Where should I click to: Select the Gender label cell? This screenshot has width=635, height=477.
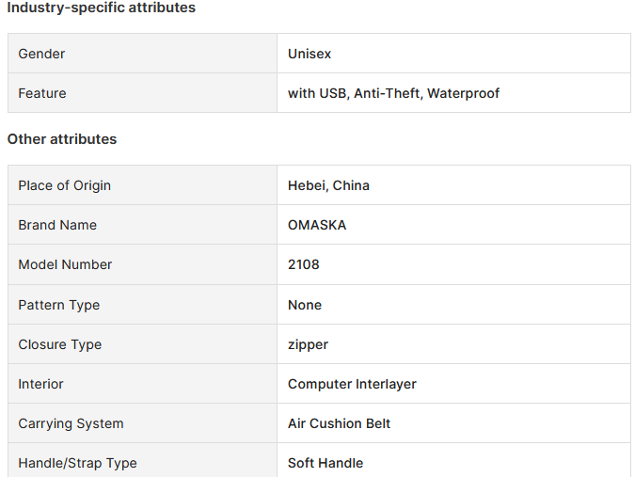[x=143, y=54]
